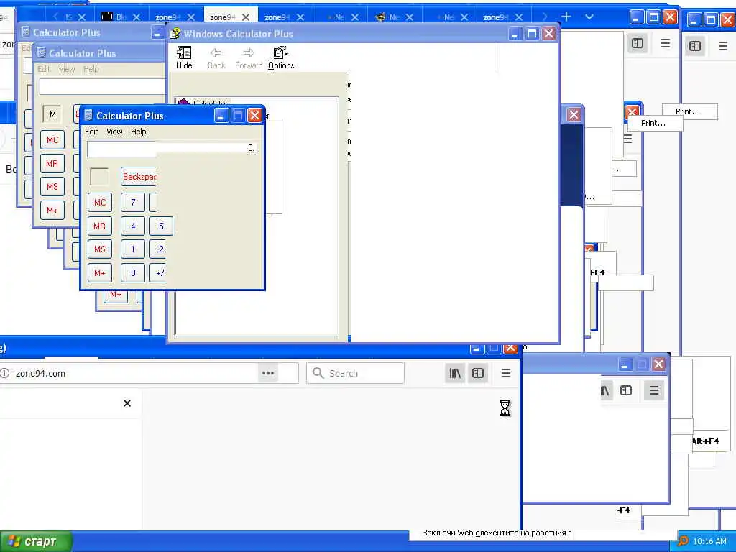Click the magnifier tray icon near clock
Viewport: 736px width, 552px height.
coord(683,542)
